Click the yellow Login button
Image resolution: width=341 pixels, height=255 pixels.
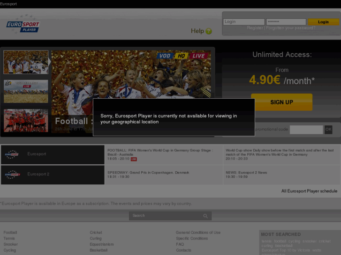tap(323, 22)
